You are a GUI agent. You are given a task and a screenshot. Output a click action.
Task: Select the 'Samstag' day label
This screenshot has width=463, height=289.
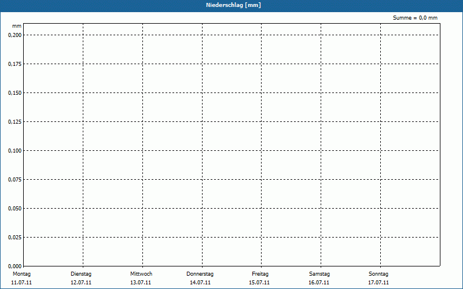pos(319,274)
